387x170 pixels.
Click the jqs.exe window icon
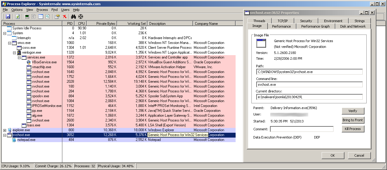coord(29,111)
